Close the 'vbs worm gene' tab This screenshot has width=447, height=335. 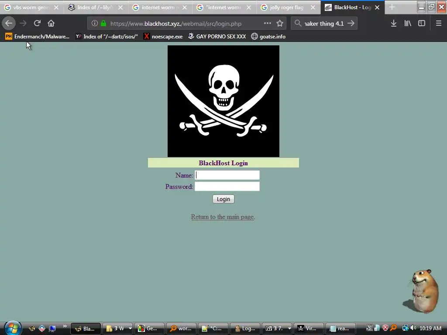coord(56,7)
